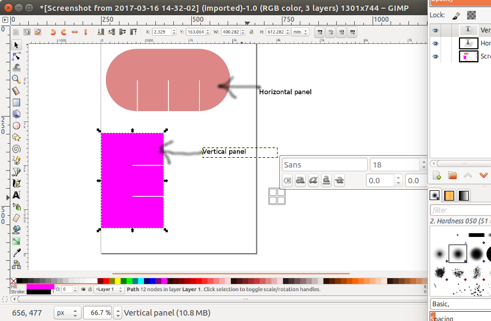
Task: Clear text style with the backspace-shaped button
Action: click(287, 181)
